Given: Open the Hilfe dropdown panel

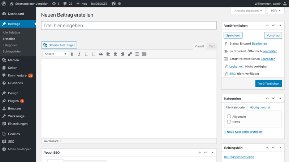Looking at the screenshot, I should (276, 11).
